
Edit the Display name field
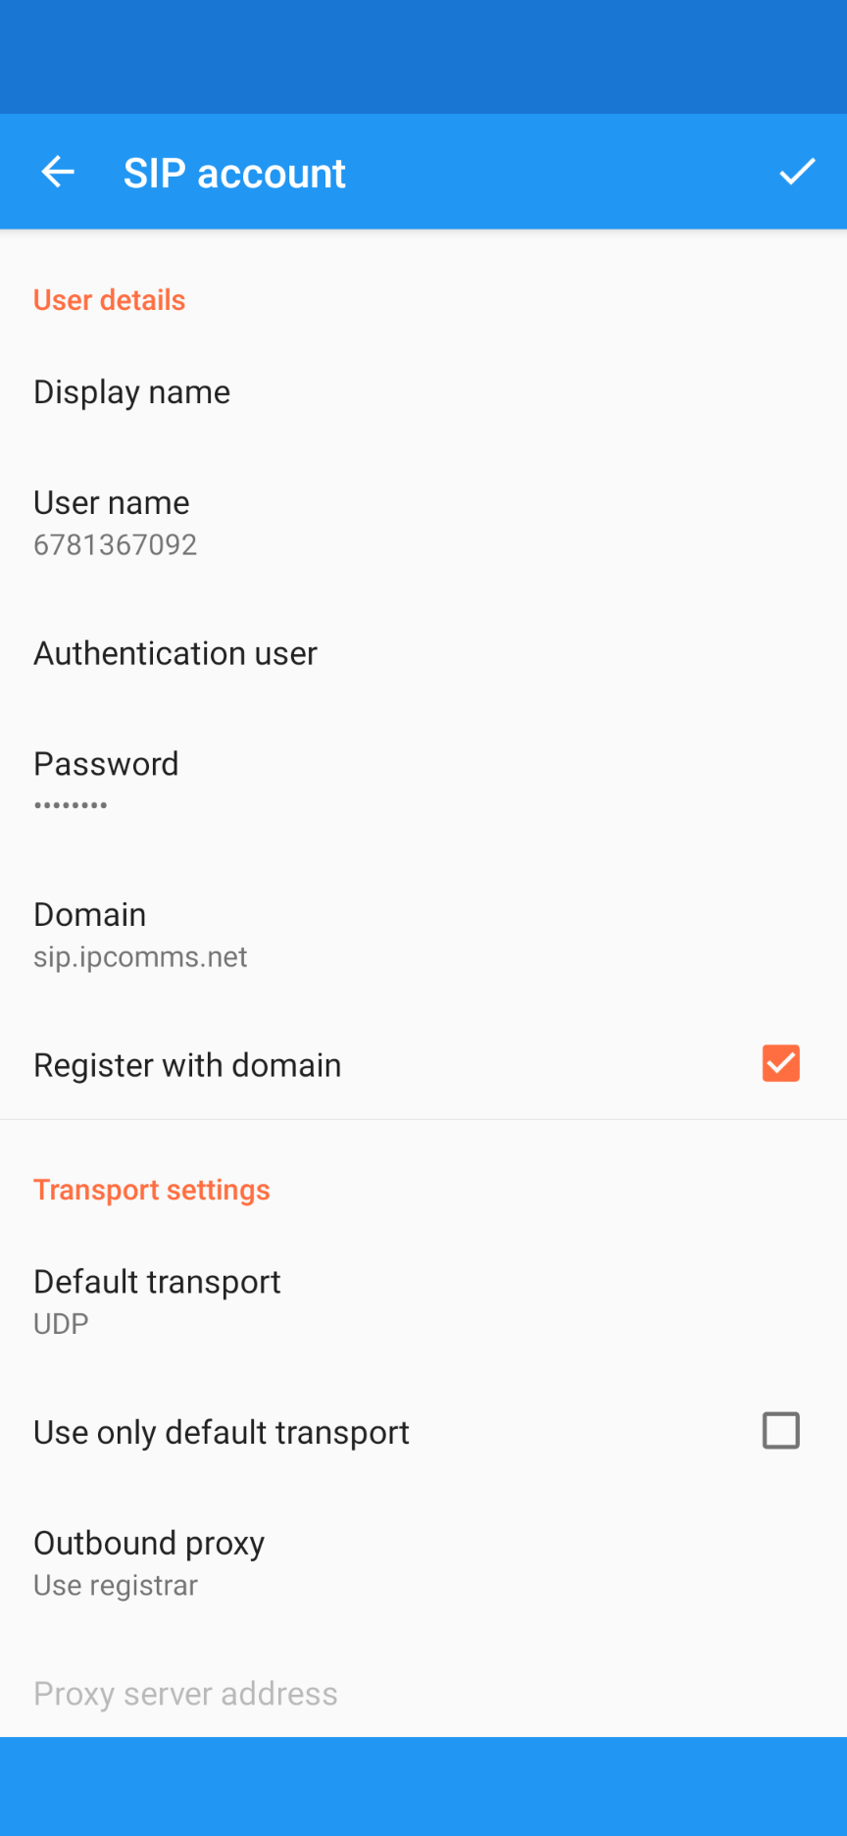coord(132,392)
